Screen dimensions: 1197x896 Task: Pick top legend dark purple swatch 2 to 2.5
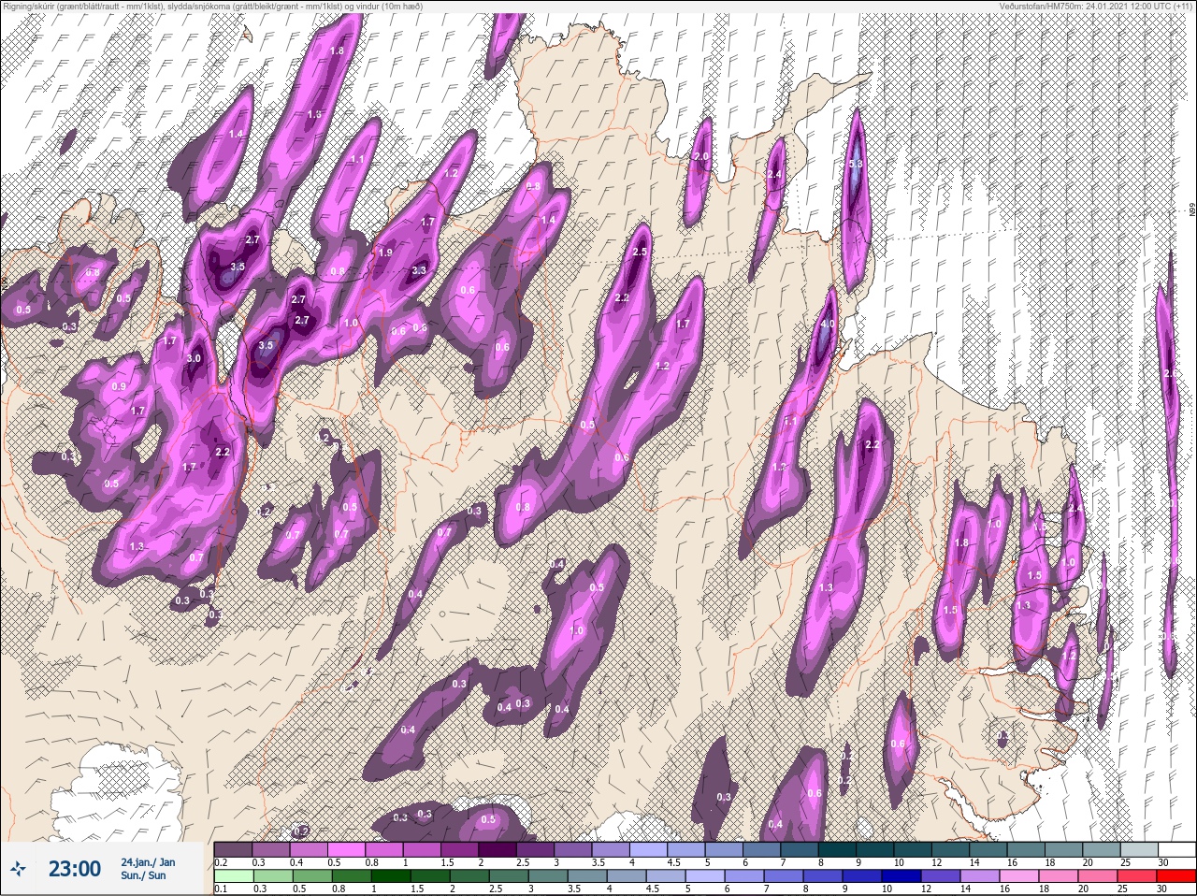click(x=498, y=850)
